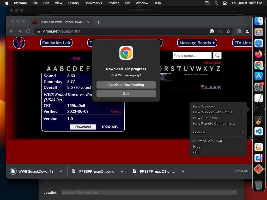Click the Advanced search link
The image size is (267, 200).
(x=212, y=63)
